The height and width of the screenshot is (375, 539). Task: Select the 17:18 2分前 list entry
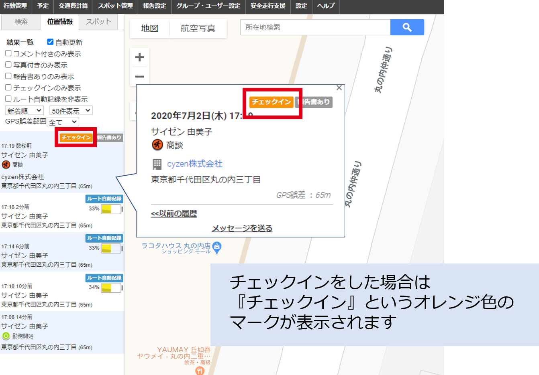(62, 212)
